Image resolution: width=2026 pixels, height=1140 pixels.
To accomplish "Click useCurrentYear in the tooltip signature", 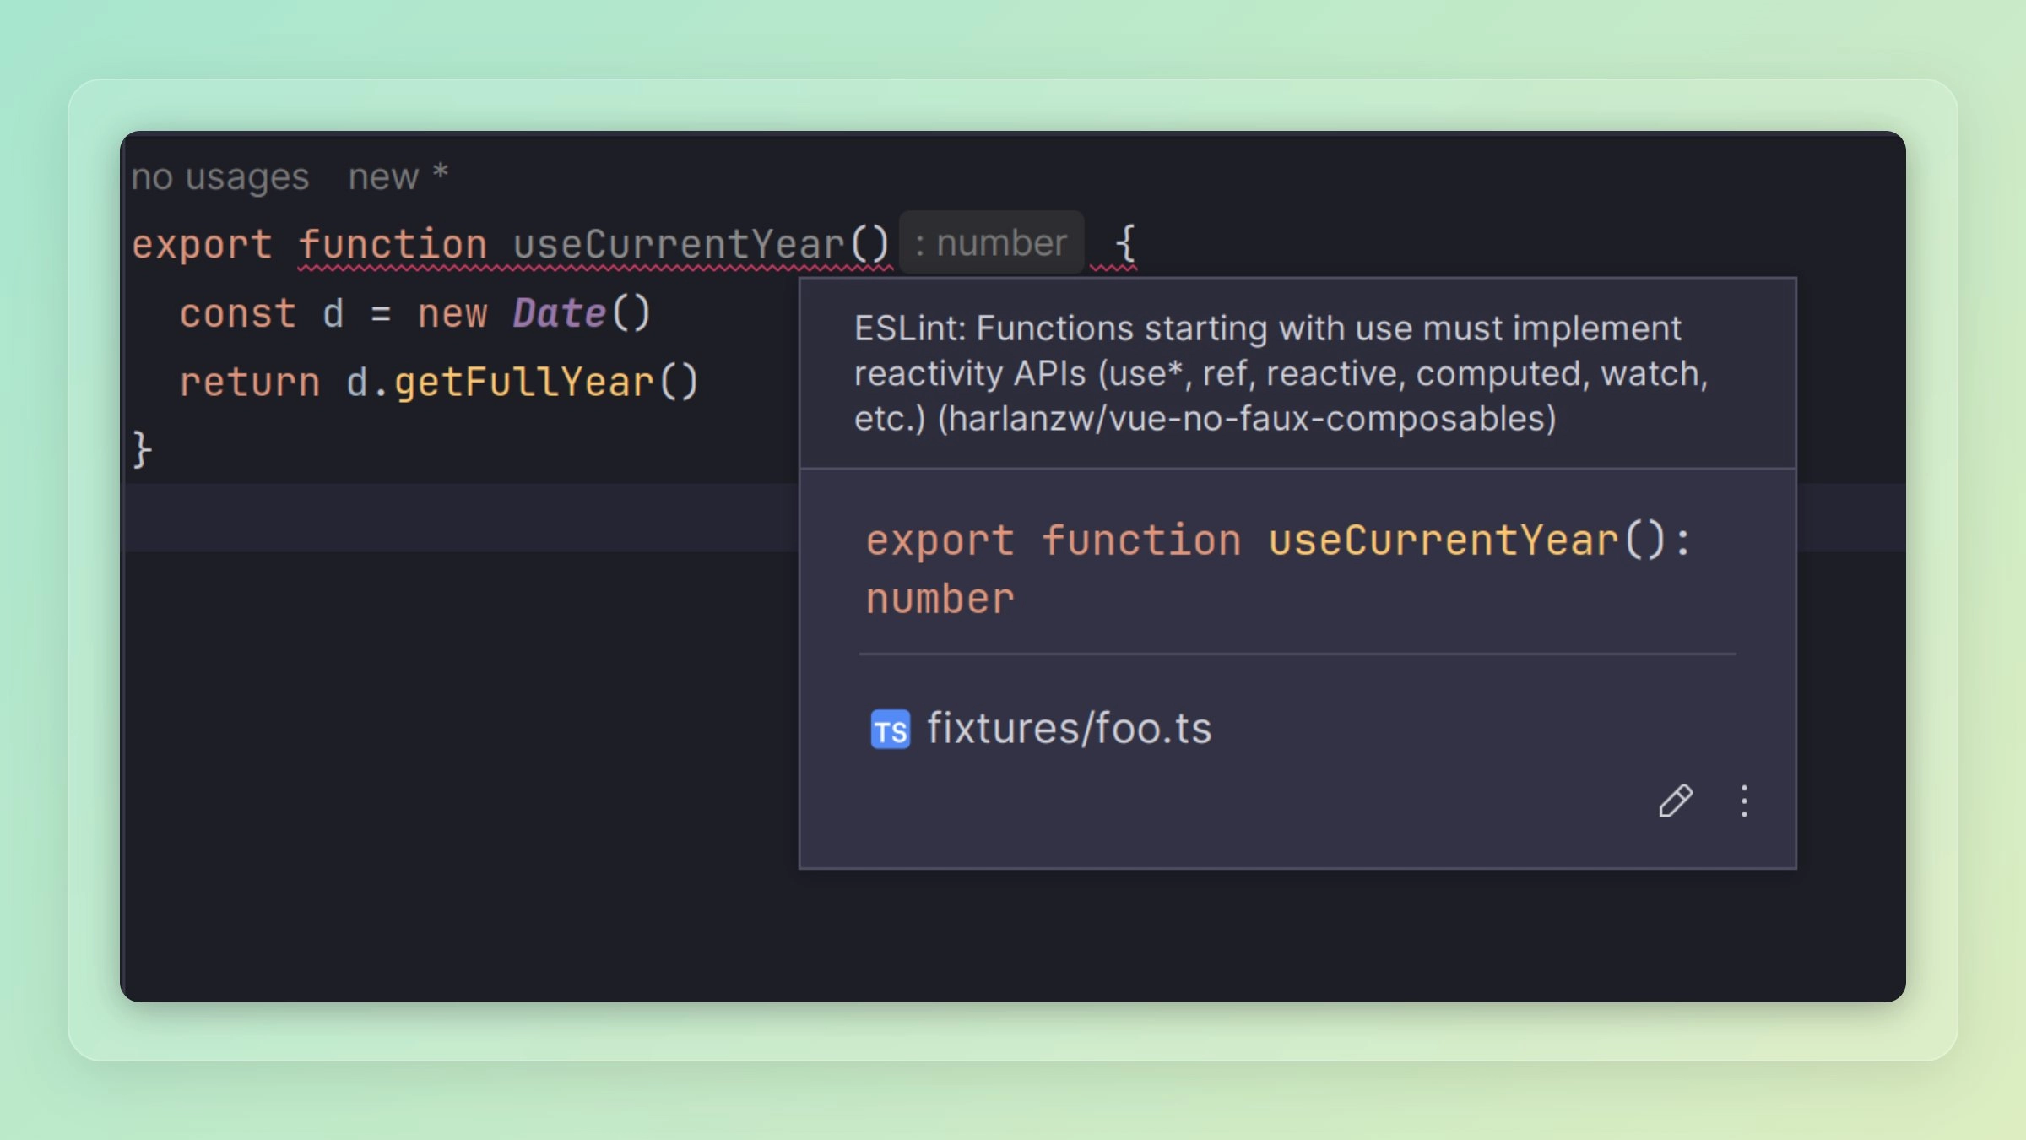I will 1443,540.
